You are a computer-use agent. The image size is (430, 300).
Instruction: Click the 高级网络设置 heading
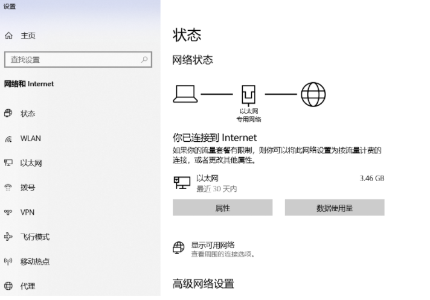coord(203,284)
